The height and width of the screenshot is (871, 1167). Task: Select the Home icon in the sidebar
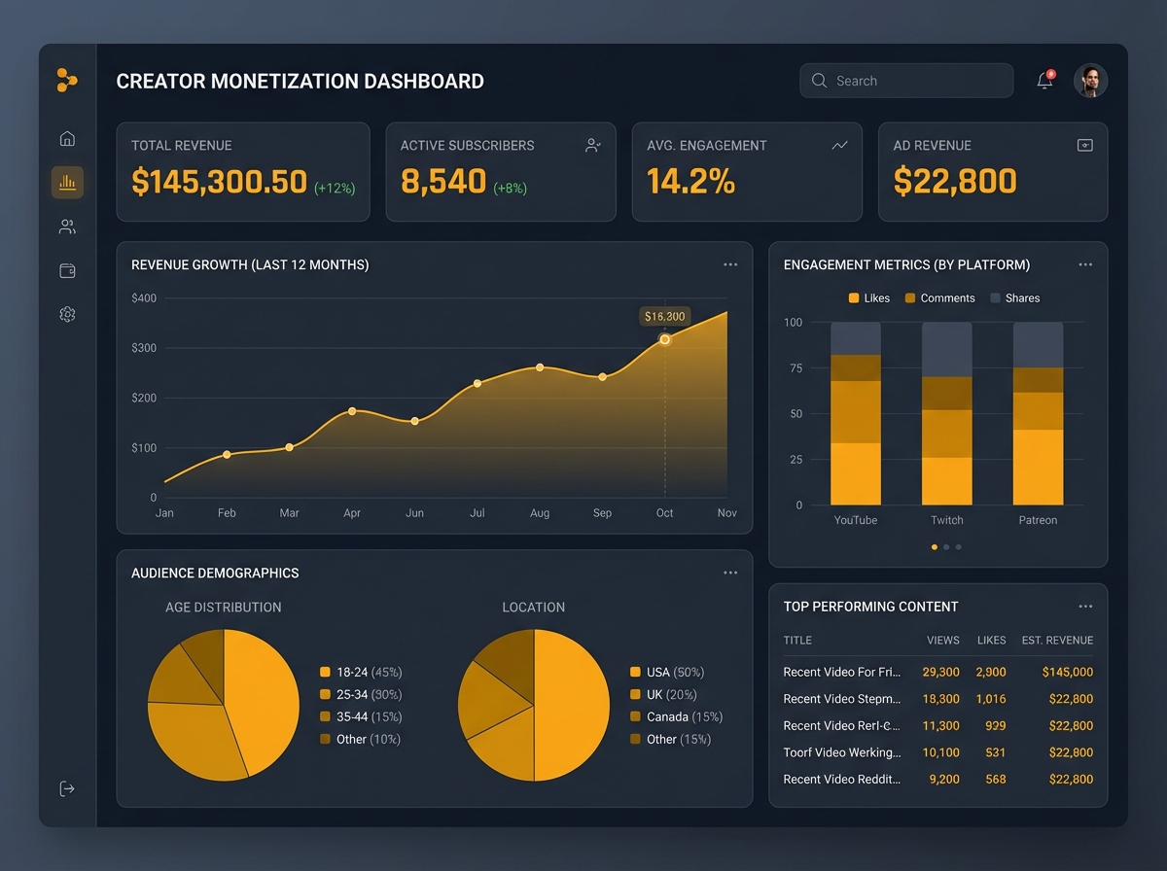(67, 138)
